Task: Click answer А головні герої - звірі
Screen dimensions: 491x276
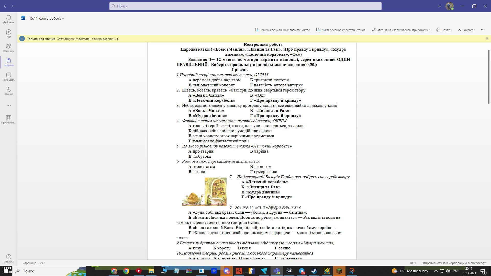Action: [x=246, y=126]
